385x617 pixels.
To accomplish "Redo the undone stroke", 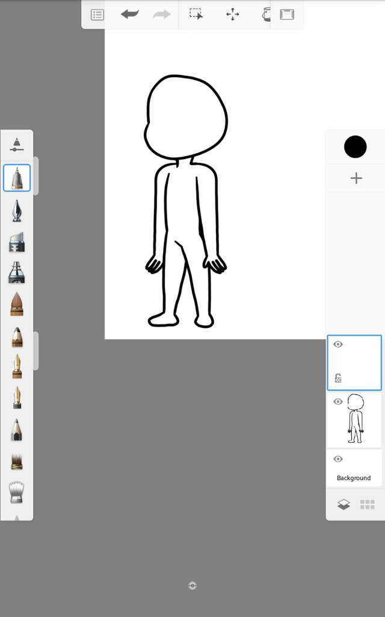I will click(x=161, y=14).
